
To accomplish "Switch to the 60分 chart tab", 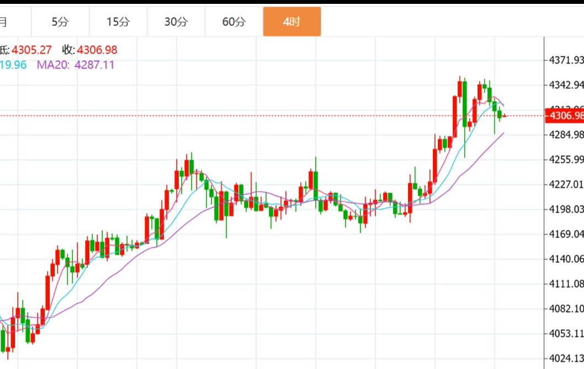I will (x=234, y=22).
